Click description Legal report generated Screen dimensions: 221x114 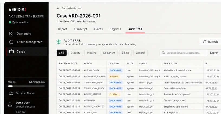tap(176, 106)
